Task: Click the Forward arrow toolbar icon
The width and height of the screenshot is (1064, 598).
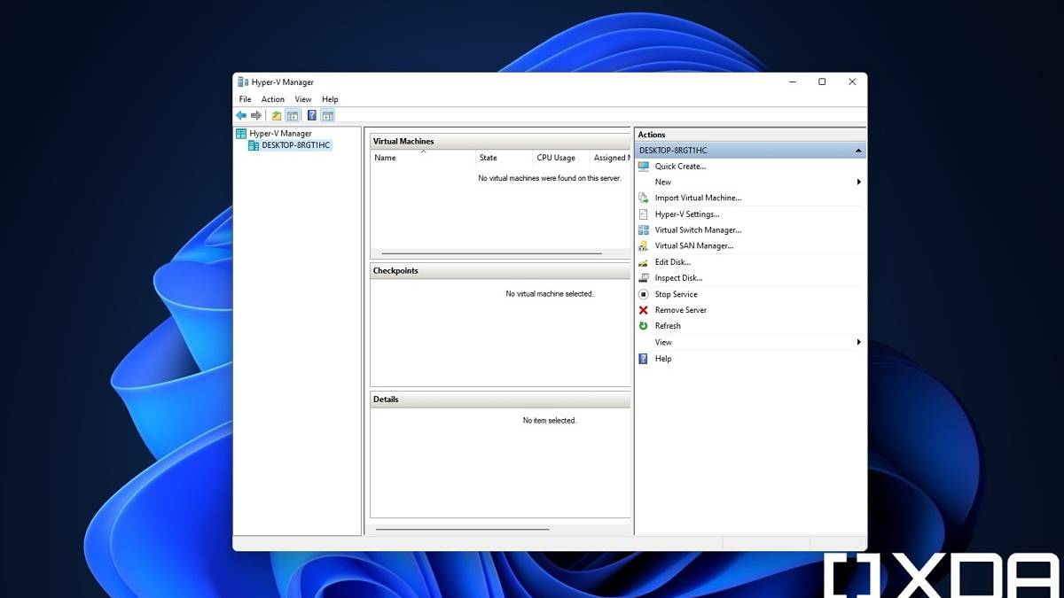Action: click(x=256, y=115)
